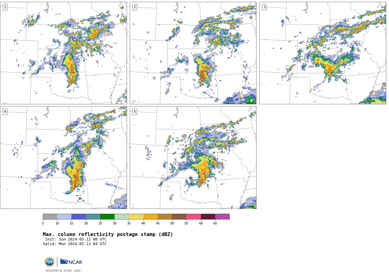Viewport: 389px width, 274px height.
Task: Click the purple 65+ dBZ swatch
Action: pos(222,217)
